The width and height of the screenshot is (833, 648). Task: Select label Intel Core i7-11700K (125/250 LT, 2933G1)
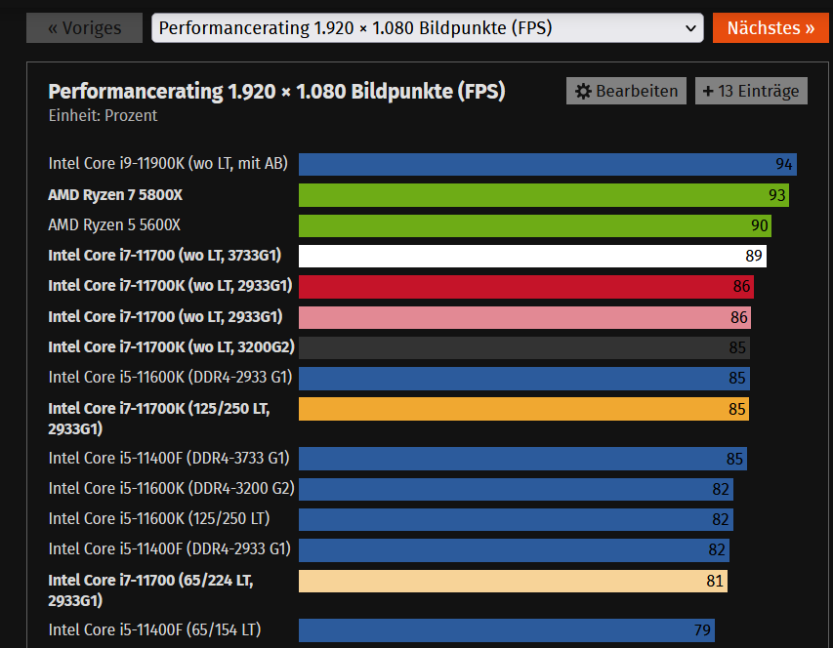pyautogui.click(x=159, y=419)
